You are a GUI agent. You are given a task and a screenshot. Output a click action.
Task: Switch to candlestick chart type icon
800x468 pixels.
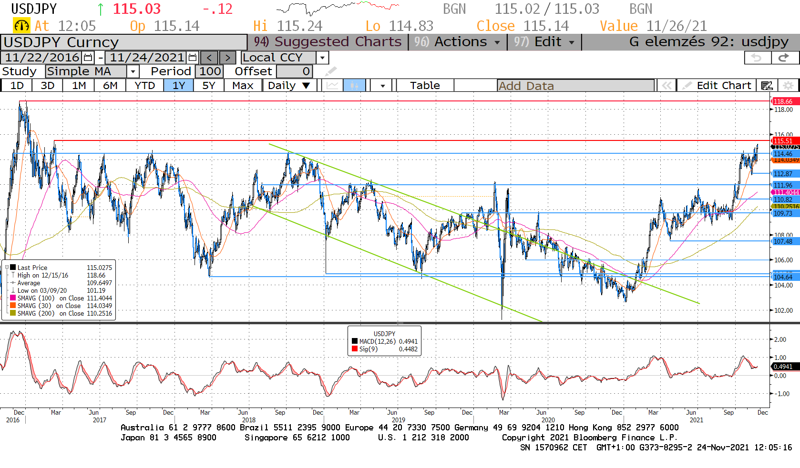point(354,86)
